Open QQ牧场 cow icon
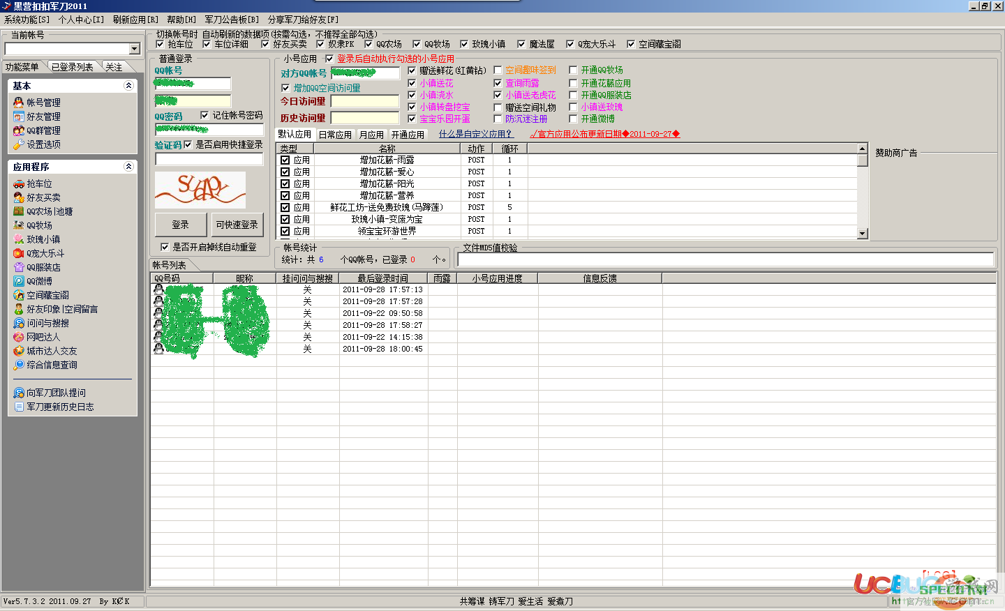This screenshot has height=611, width=1005. click(x=19, y=225)
